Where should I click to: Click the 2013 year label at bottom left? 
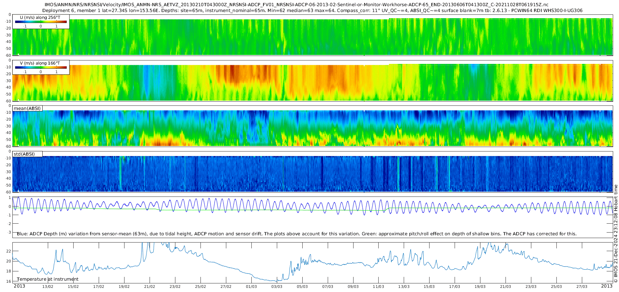point(19,286)
